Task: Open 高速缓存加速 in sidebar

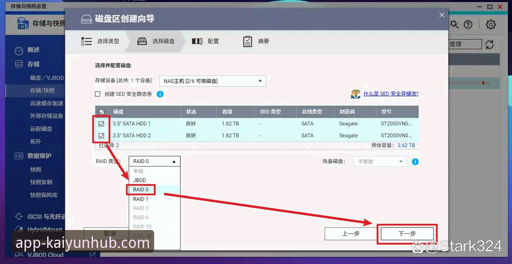Action: [x=47, y=103]
